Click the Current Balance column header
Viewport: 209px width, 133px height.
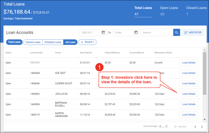(137, 52)
